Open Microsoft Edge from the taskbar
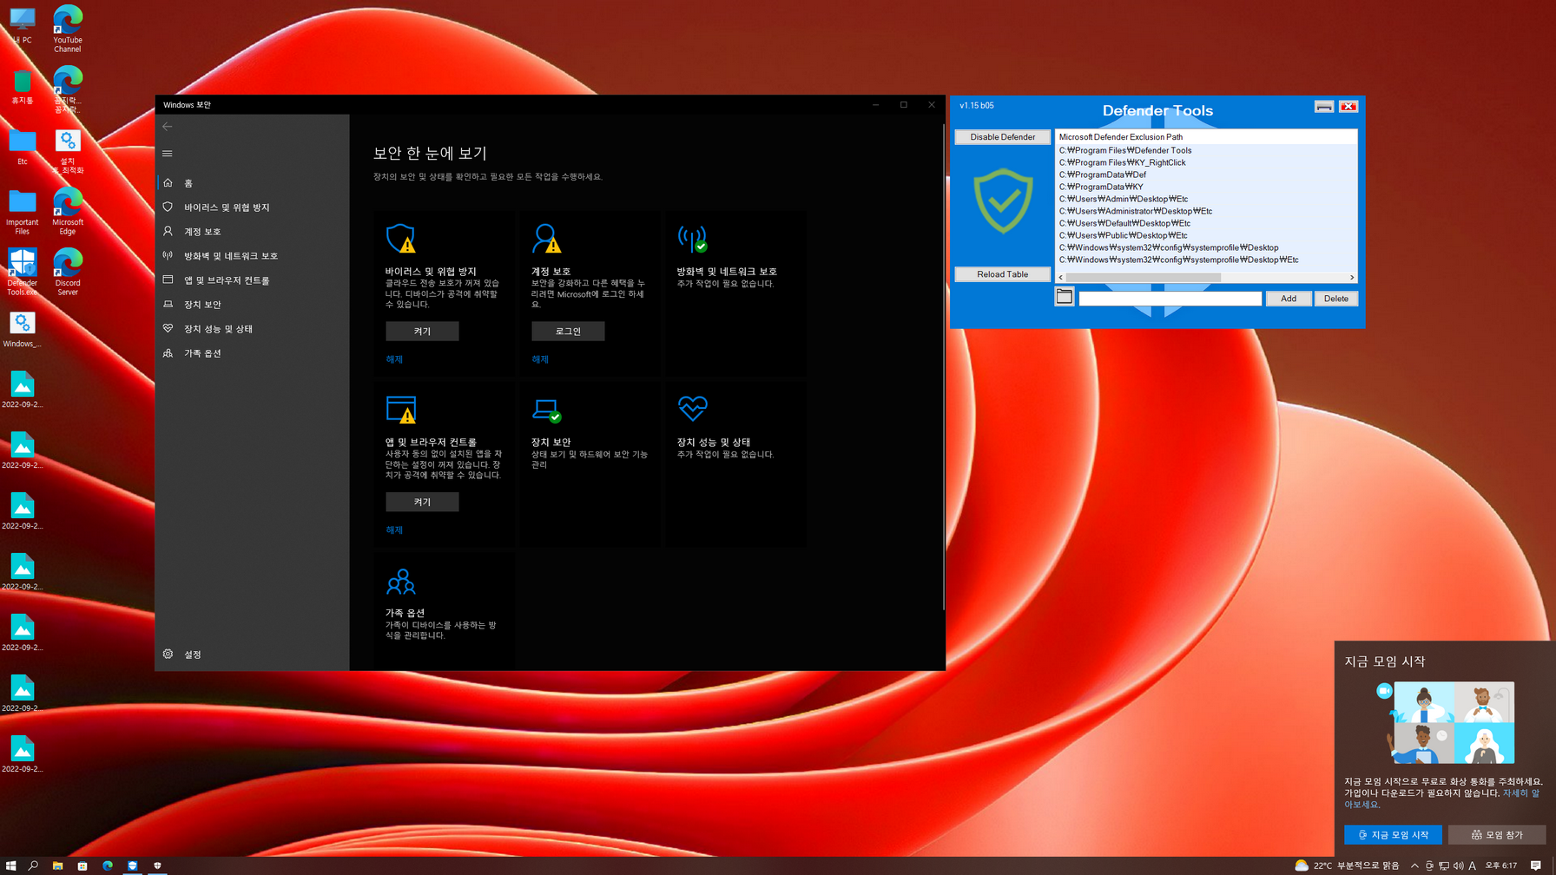The height and width of the screenshot is (875, 1556). pyautogui.click(x=108, y=865)
